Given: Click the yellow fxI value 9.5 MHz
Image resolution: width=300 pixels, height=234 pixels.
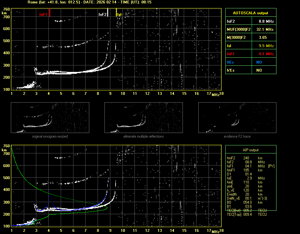Looking at the screenshot, I should pos(266,46).
